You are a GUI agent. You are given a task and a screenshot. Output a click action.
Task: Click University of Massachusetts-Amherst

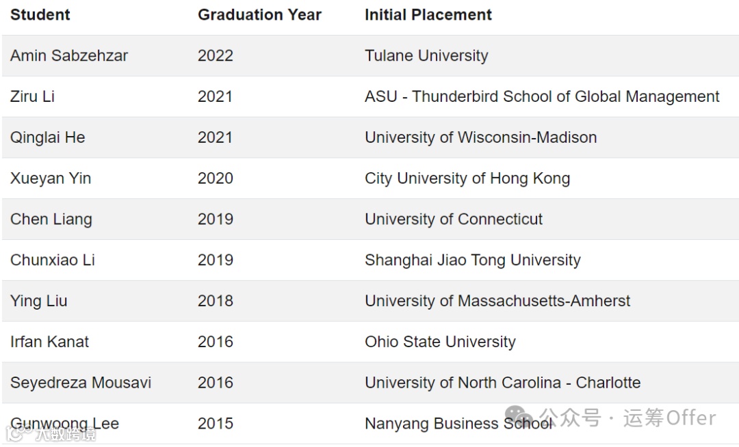point(497,301)
